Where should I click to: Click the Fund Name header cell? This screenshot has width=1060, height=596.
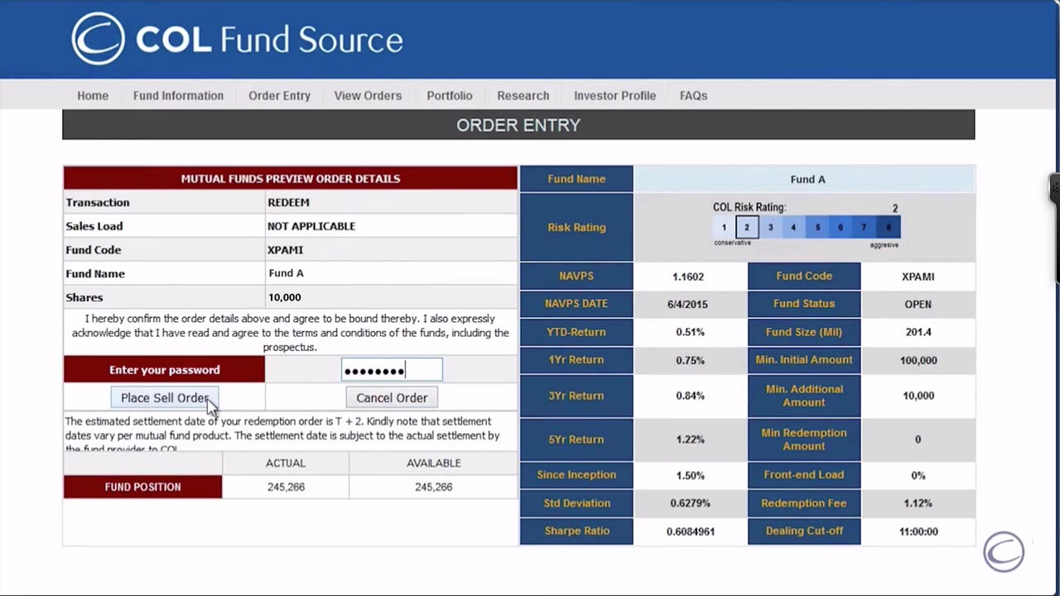click(576, 179)
